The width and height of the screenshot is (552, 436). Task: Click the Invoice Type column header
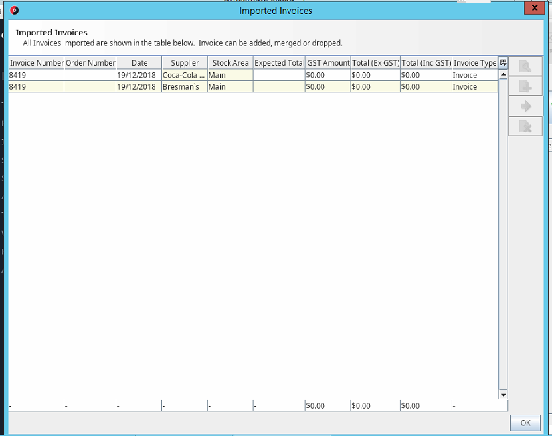474,62
